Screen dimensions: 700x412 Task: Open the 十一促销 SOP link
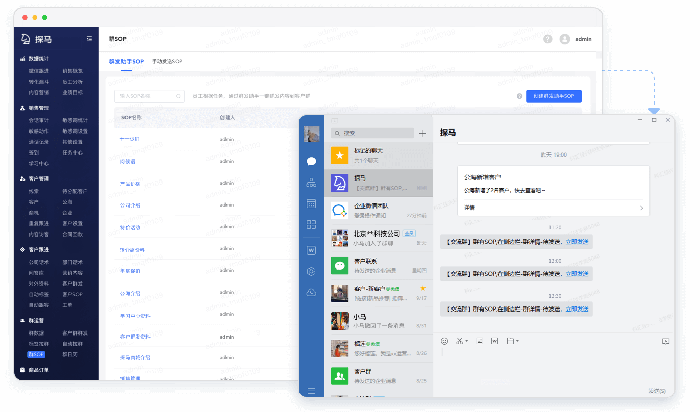tap(130, 139)
